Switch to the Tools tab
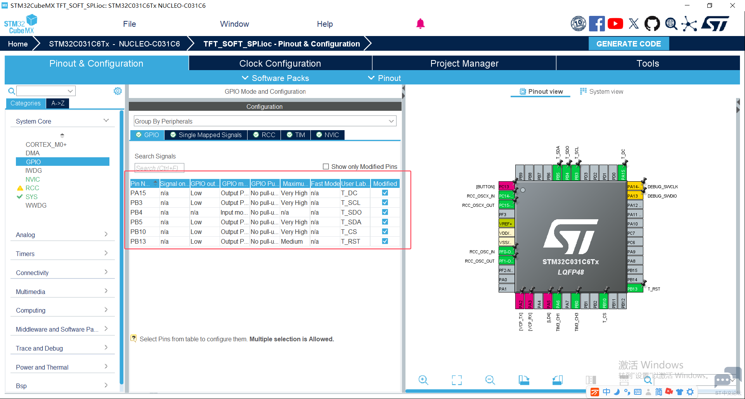Image resolution: width=745 pixels, height=399 pixels. pos(648,63)
